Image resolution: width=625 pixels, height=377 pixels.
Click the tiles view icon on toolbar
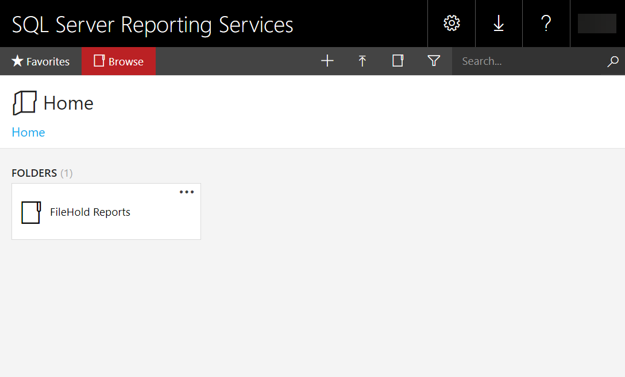(x=398, y=61)
